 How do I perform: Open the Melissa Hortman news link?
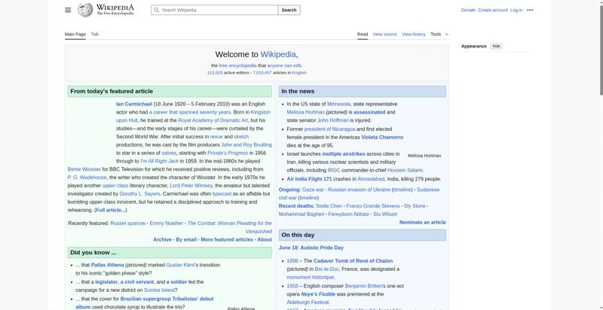tap(306, 112)
